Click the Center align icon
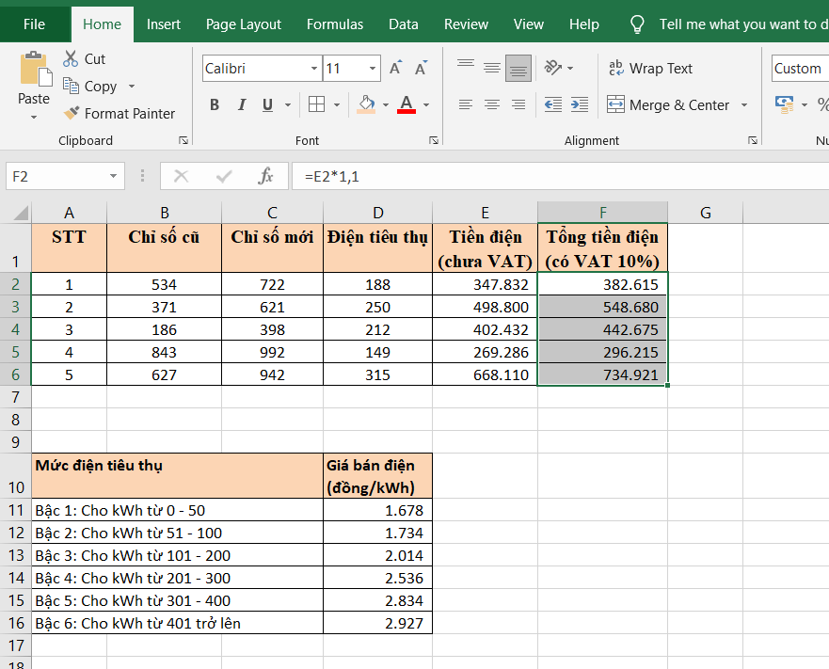The image size is (829, 669). [x=491, y=104]
